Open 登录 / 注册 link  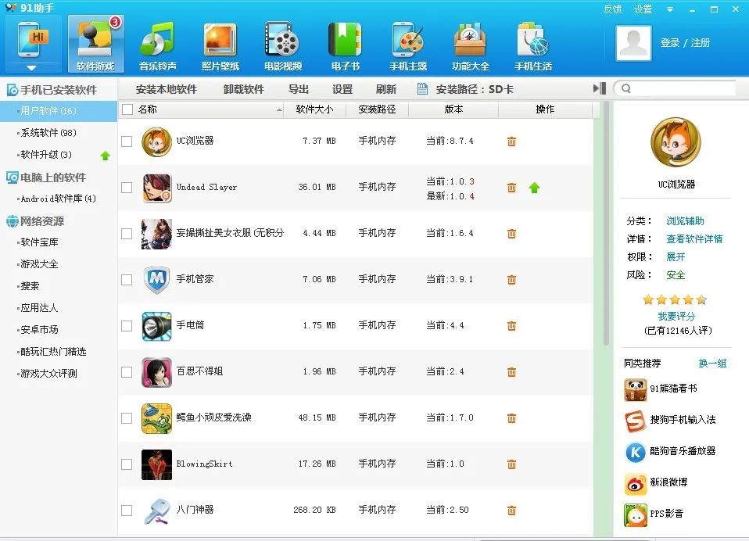pyautogui.click(x=685, y=43)
